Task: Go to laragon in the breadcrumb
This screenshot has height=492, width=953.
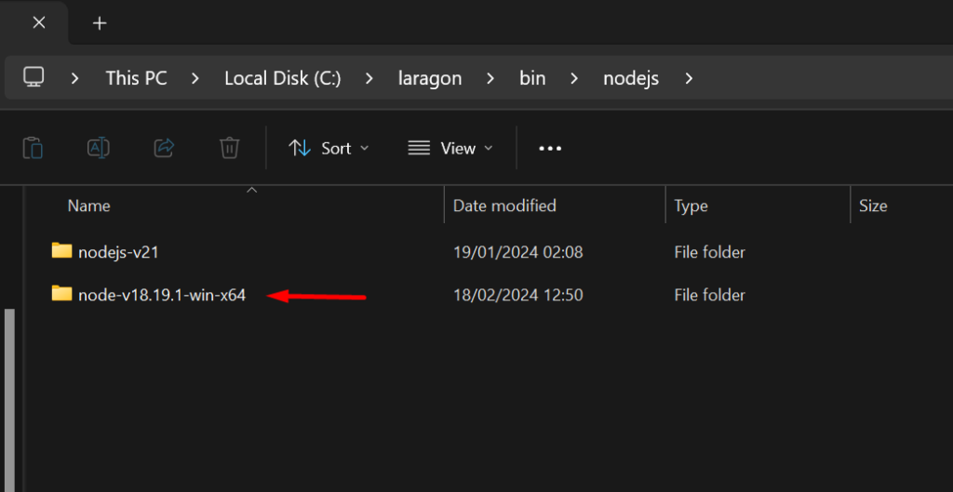Action: tap(430, 78)
